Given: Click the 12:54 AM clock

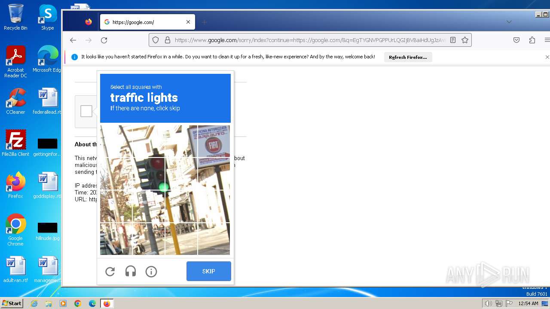Looking at the screenshot, I should point(528,303).
